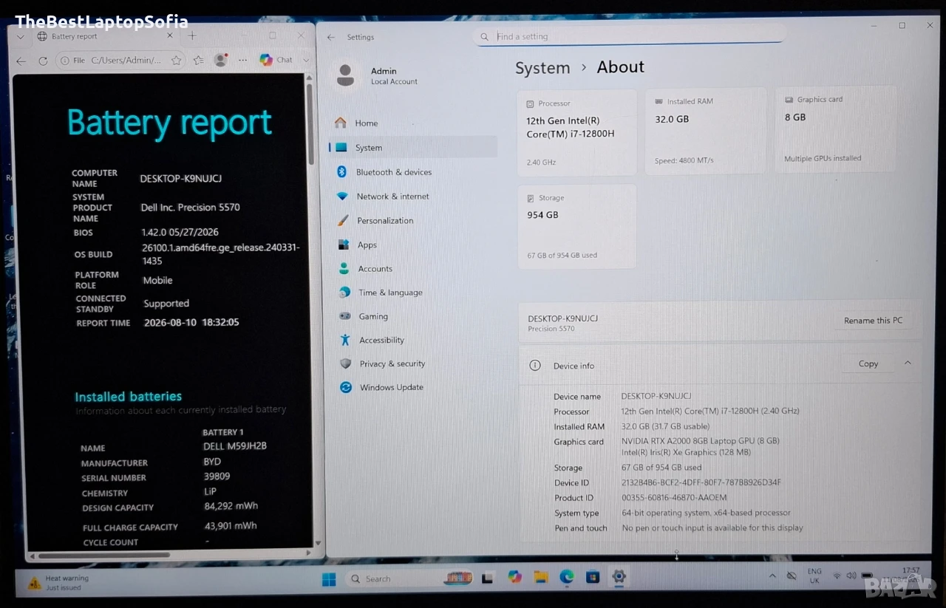Screen dimensions: 946x608
Task: Copy the Device info details
Action: [x=868, y=363]
